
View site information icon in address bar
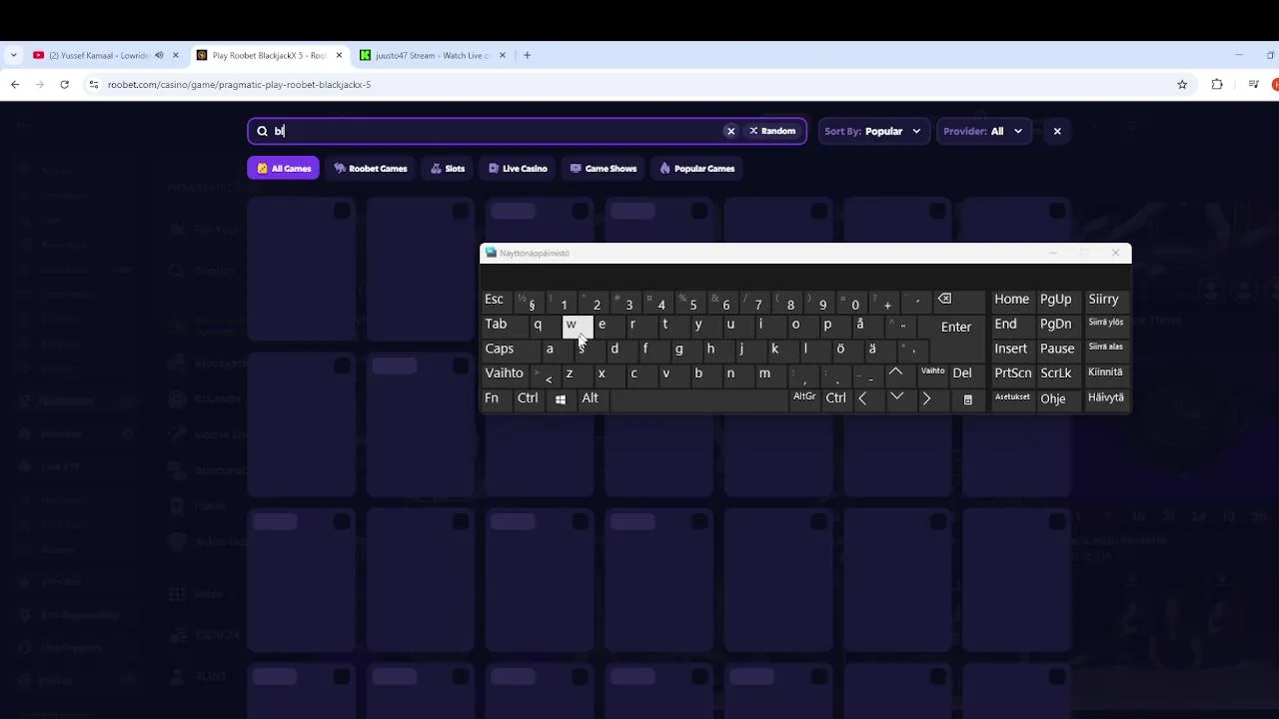(94, 85)
